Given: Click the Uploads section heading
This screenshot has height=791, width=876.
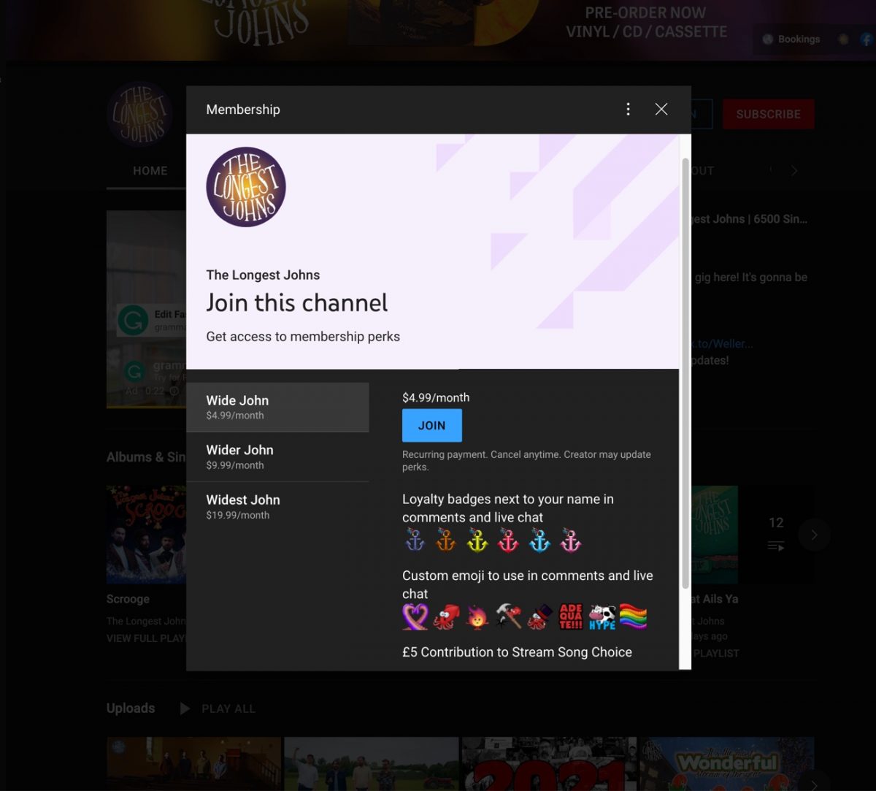Looking at the screenshot, I should 131,708.
